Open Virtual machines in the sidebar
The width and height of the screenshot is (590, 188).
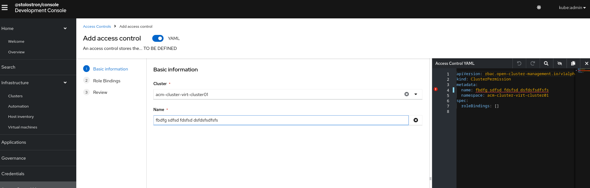(x=23, y=127)
